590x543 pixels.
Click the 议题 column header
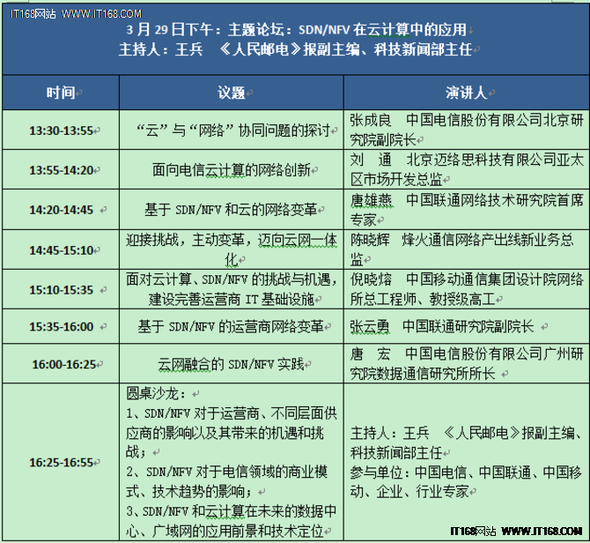point(233,93)
